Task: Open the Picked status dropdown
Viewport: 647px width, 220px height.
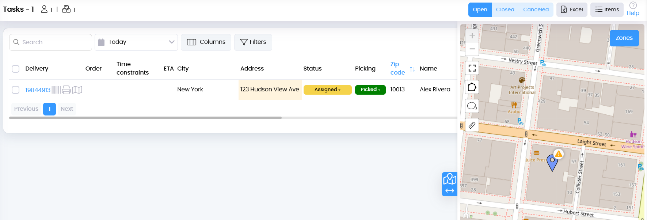Action: pyautogui.click(x=370, y=90)
